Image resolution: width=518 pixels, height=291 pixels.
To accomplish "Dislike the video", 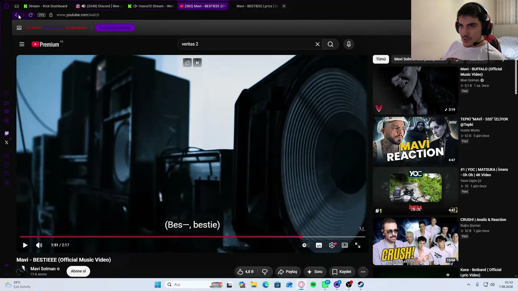I will 265,272.
